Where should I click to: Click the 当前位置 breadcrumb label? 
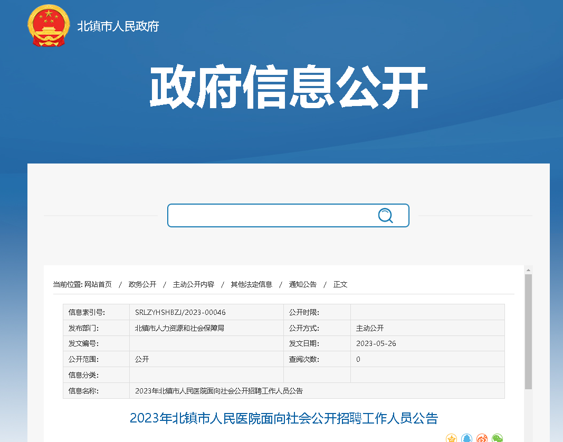68,284
